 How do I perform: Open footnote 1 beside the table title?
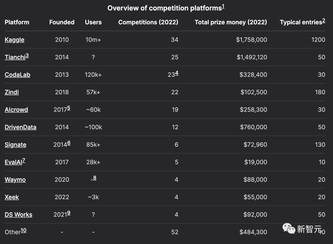[223, 6]
